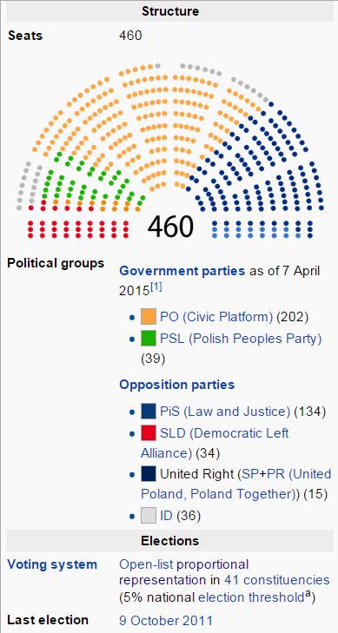Image resolution: width=338 pixels, height=633 pixels.
Task: Open the Voting system link
Action: coord(52,564)
